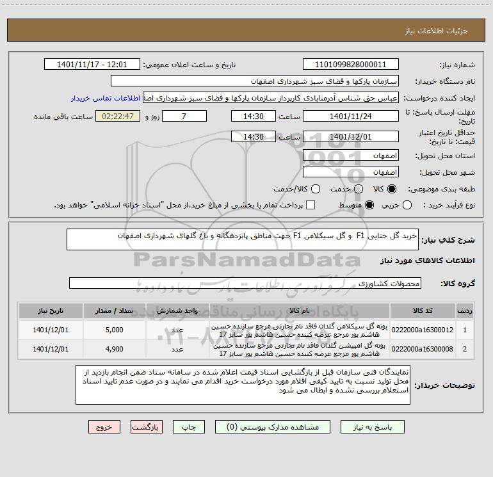
Task: Click the تاریخ نیاز column header
Action: coord(51,311)
